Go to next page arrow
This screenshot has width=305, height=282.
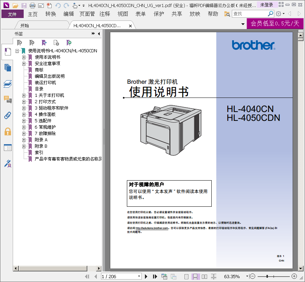point(146,276)
